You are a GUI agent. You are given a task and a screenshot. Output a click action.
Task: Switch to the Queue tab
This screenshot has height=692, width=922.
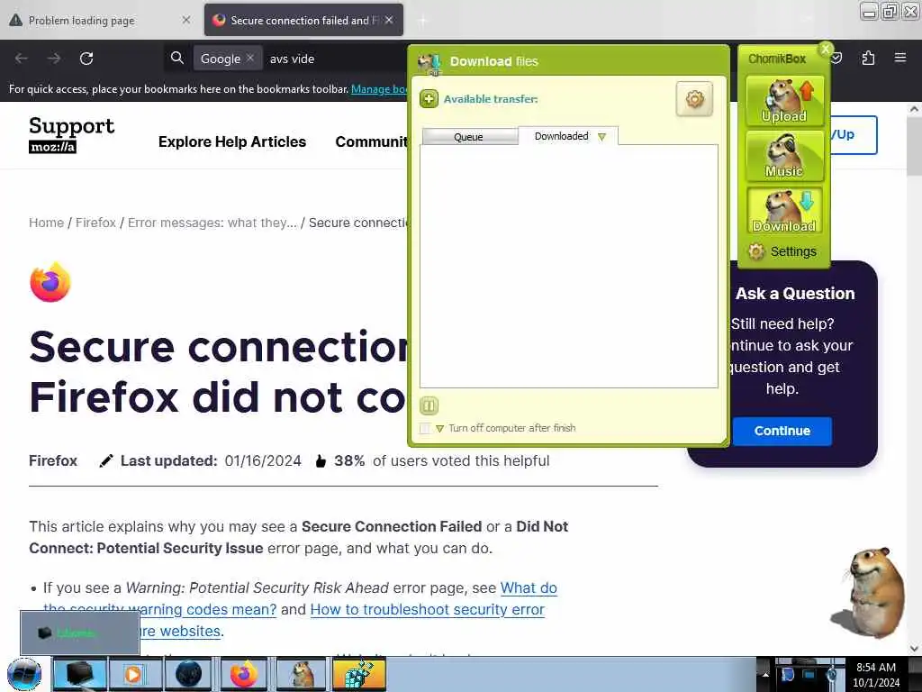click(469, 137)
